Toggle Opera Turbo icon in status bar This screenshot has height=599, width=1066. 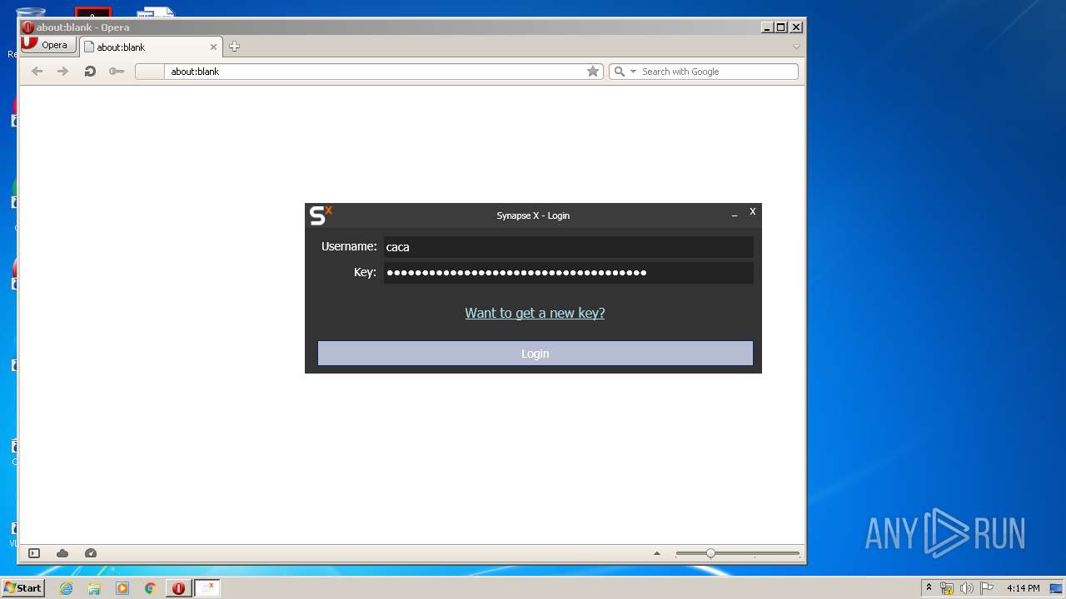point(91,553)
